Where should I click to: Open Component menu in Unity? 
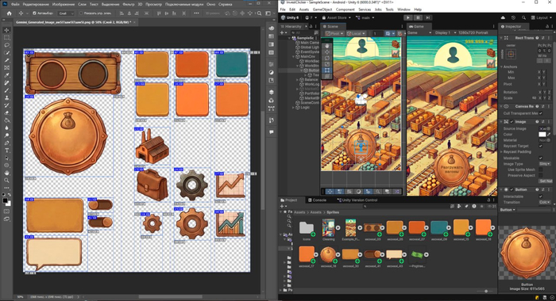(345, 10)
